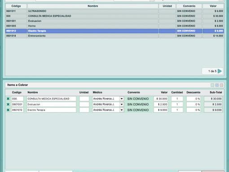229x172 pixels.
Task: Click green swatch in Items a Cobrar header
Action: click(212, 85)
